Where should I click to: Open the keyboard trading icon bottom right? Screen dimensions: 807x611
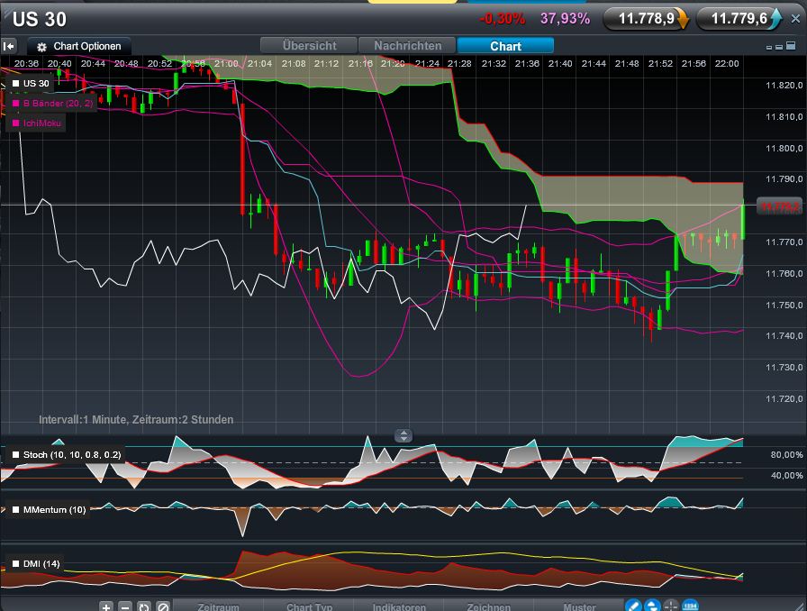[x=690, y=606]
